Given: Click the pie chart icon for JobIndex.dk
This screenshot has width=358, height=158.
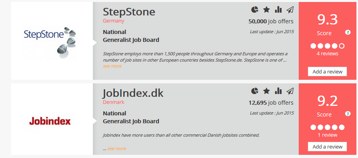Looking at the screenshot, I should tap(255, 91).
